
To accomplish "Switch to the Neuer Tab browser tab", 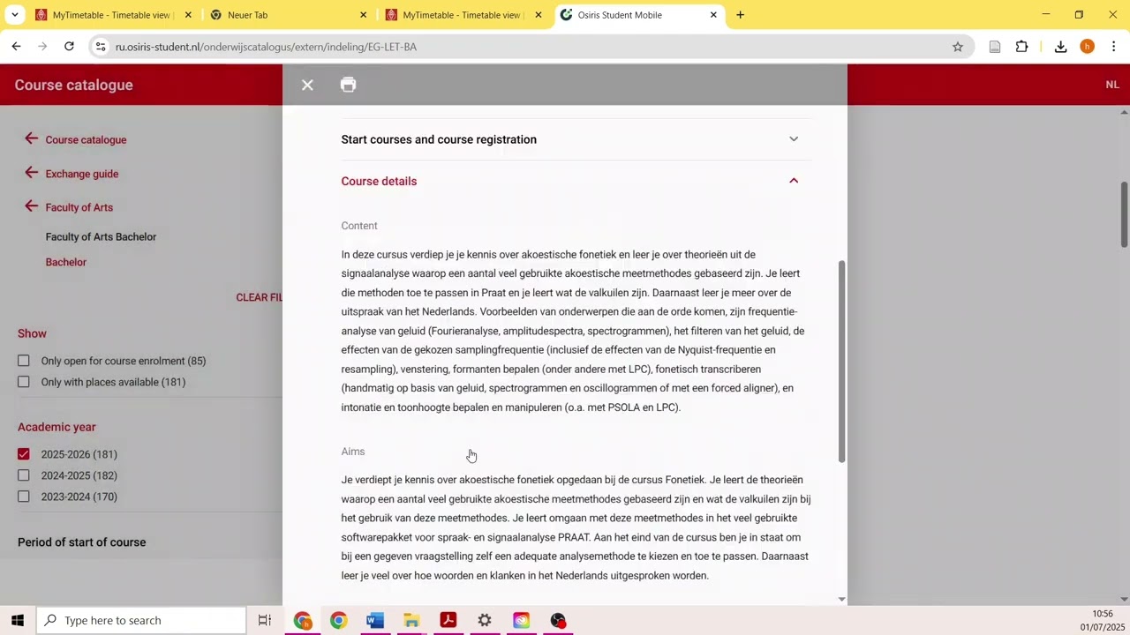I will point(287,15).
